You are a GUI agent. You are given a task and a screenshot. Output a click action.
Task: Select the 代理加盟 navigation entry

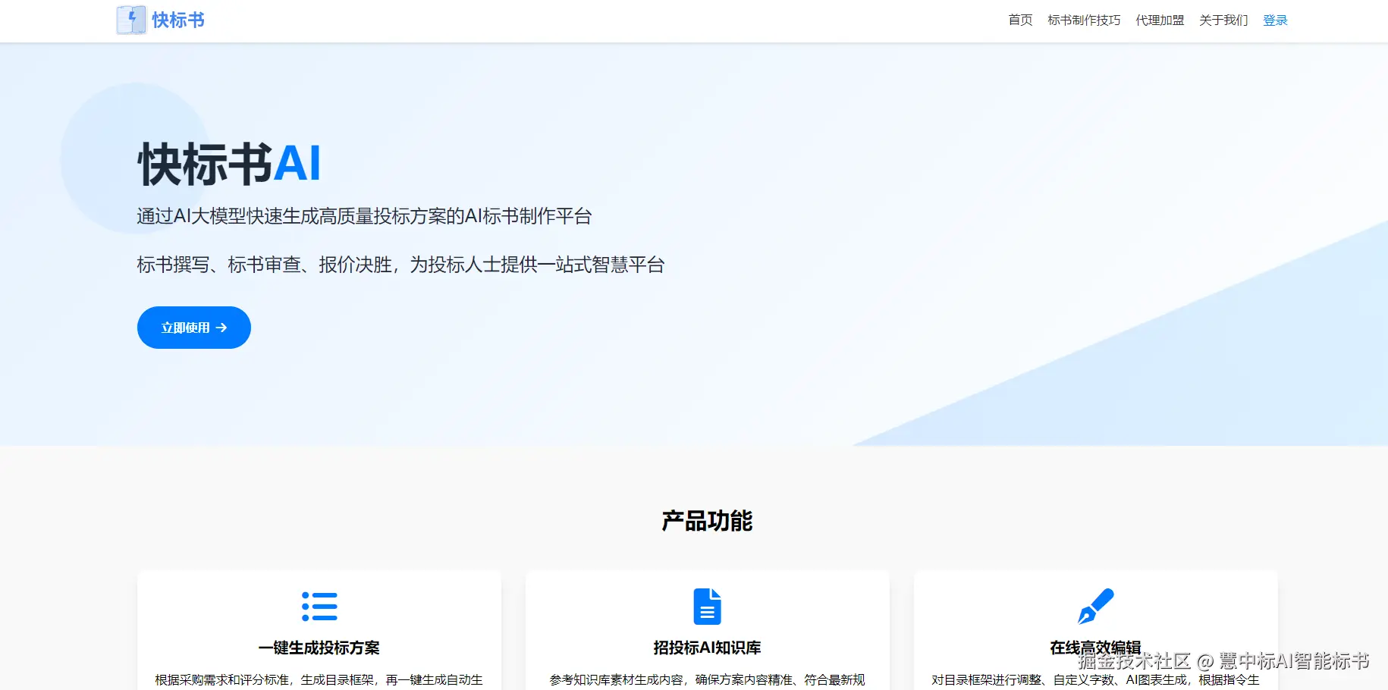pyautogui.click(x=1160, y=20)
